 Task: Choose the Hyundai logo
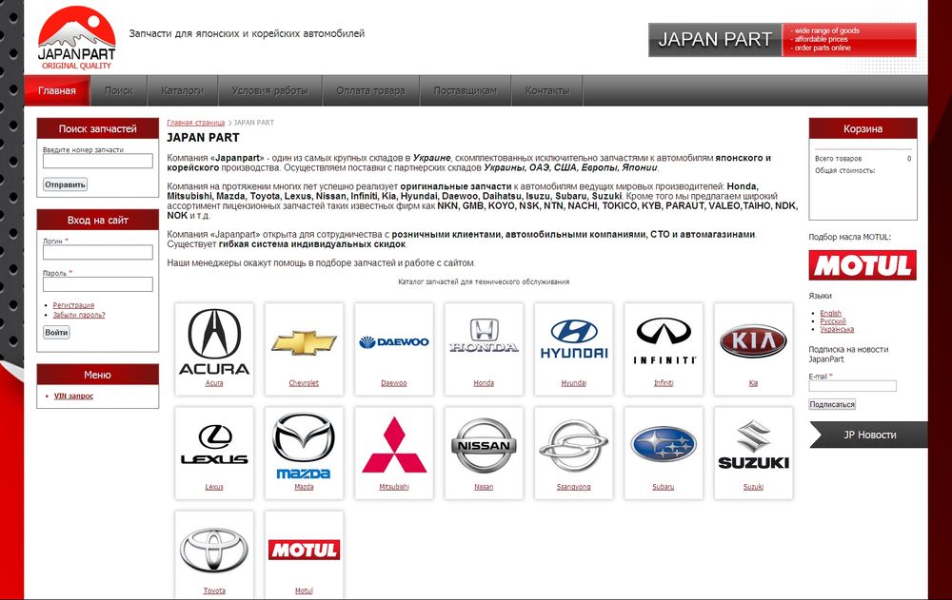pos(574,339)
